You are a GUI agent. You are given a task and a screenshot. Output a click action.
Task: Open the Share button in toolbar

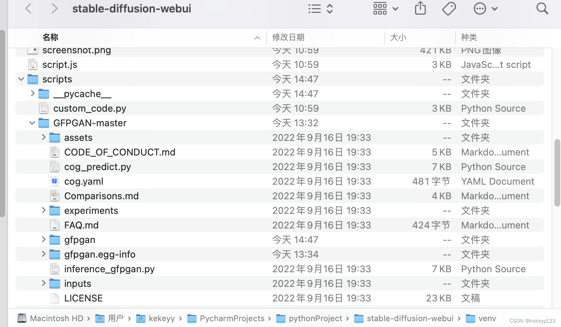(420, 8)
